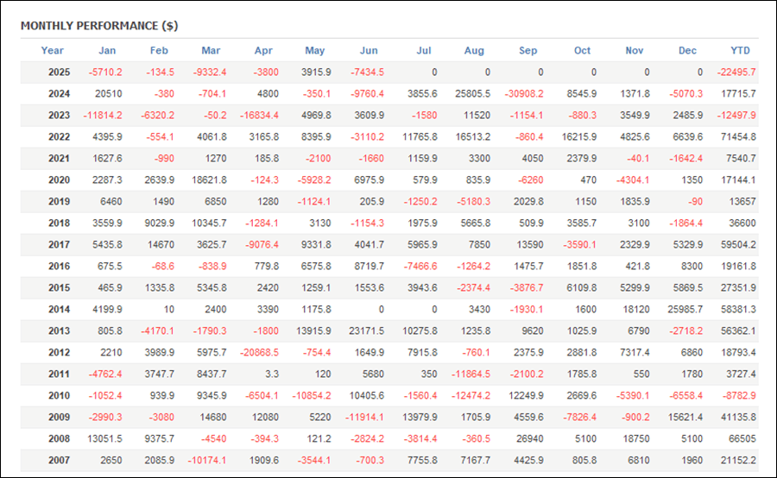This screenshot has height=478, width=777.
Task: Click the YTD column header
Action: pos(741,51)
